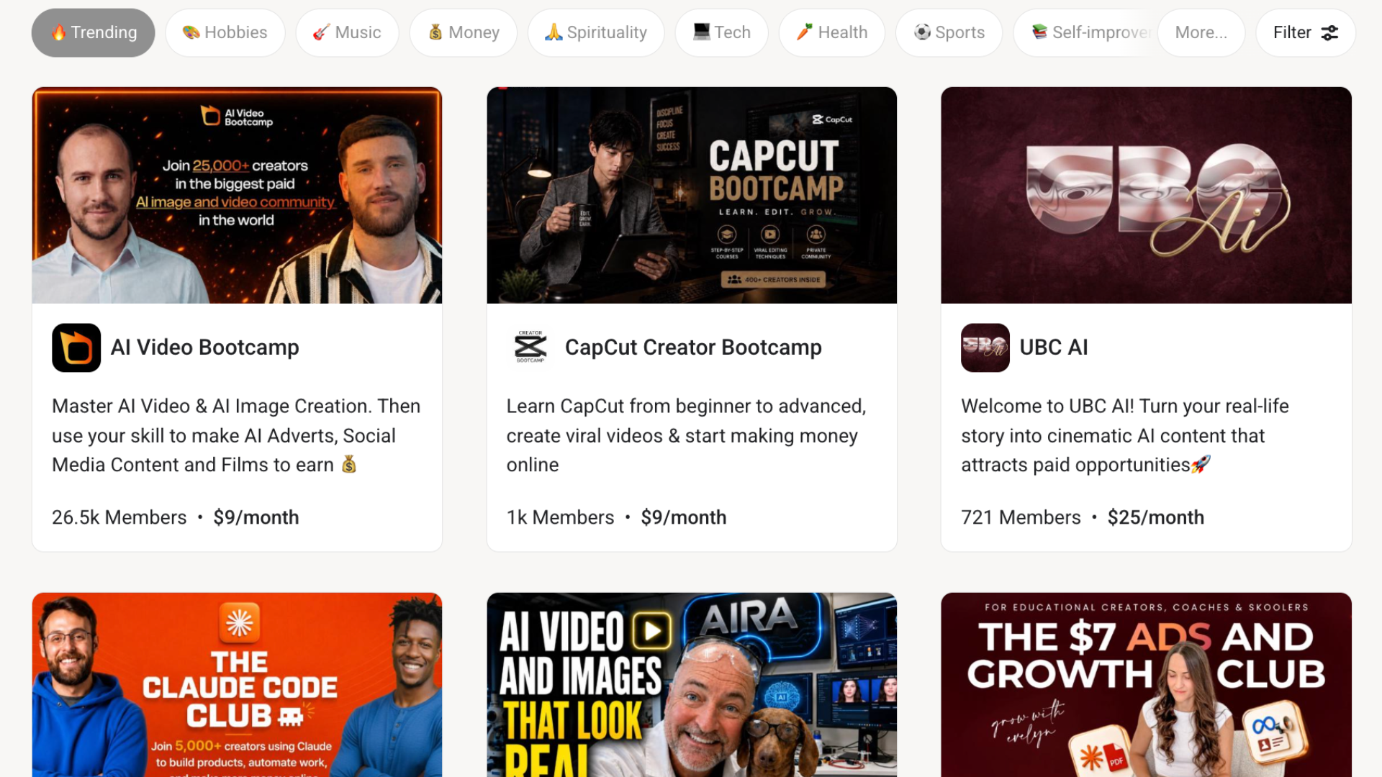Select the Spirituality category
Image resolution: width=1382 pixels, height=777 pixels.
point(596,32)
